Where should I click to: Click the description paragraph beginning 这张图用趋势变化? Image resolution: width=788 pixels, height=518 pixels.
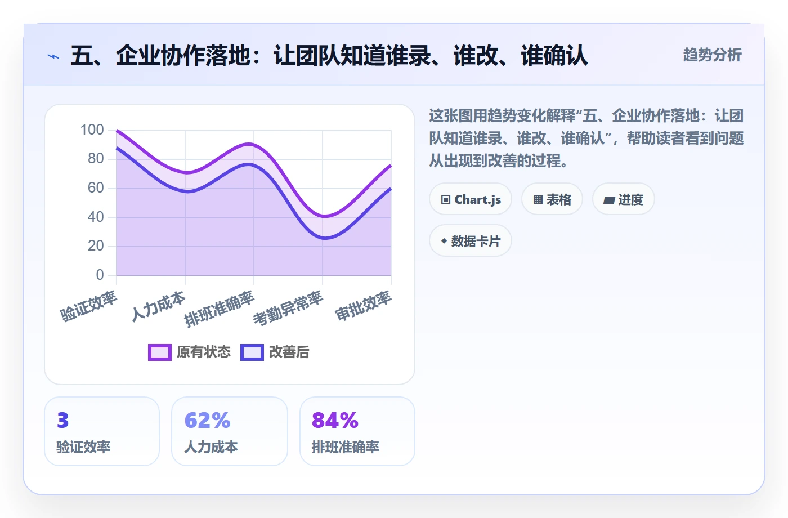tap(586, 139)
